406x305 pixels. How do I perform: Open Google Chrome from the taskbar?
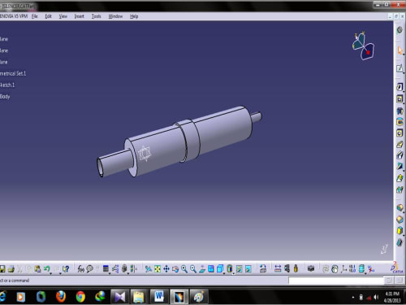80,297
